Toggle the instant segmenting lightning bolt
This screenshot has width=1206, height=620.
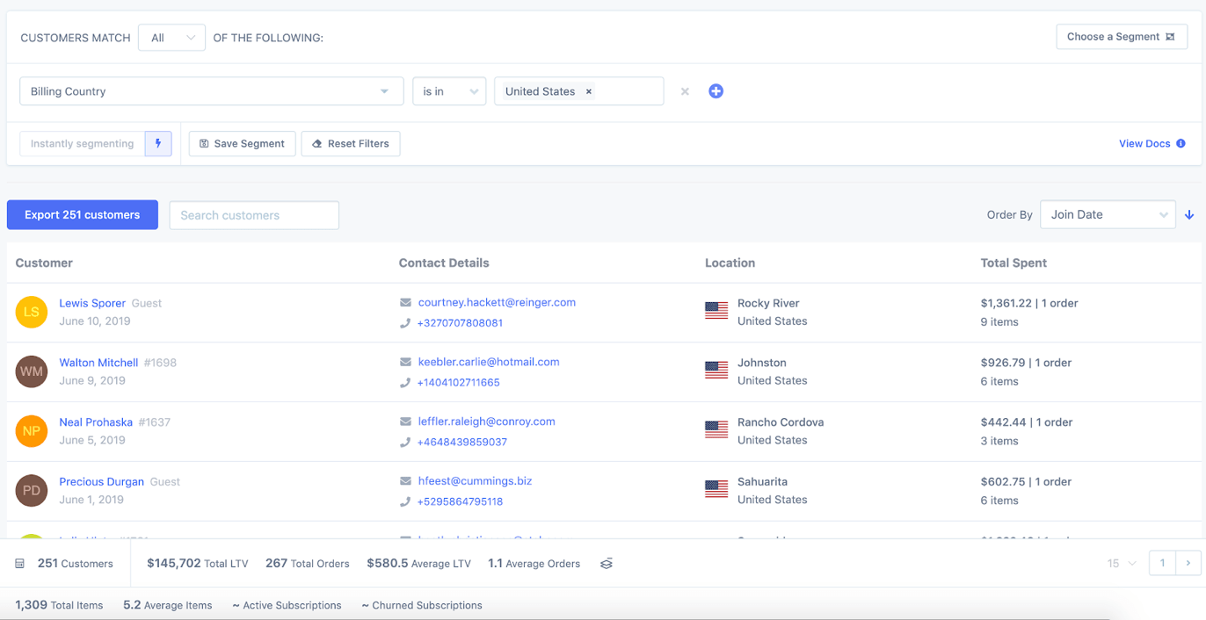click(158, 143)
